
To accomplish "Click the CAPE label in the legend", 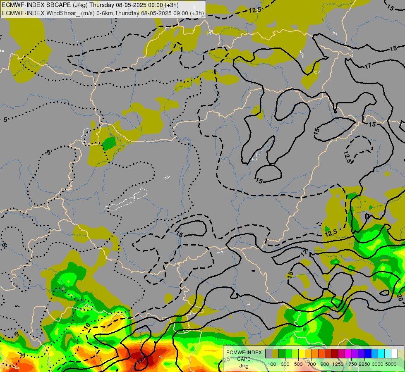I will coord(244,359).
